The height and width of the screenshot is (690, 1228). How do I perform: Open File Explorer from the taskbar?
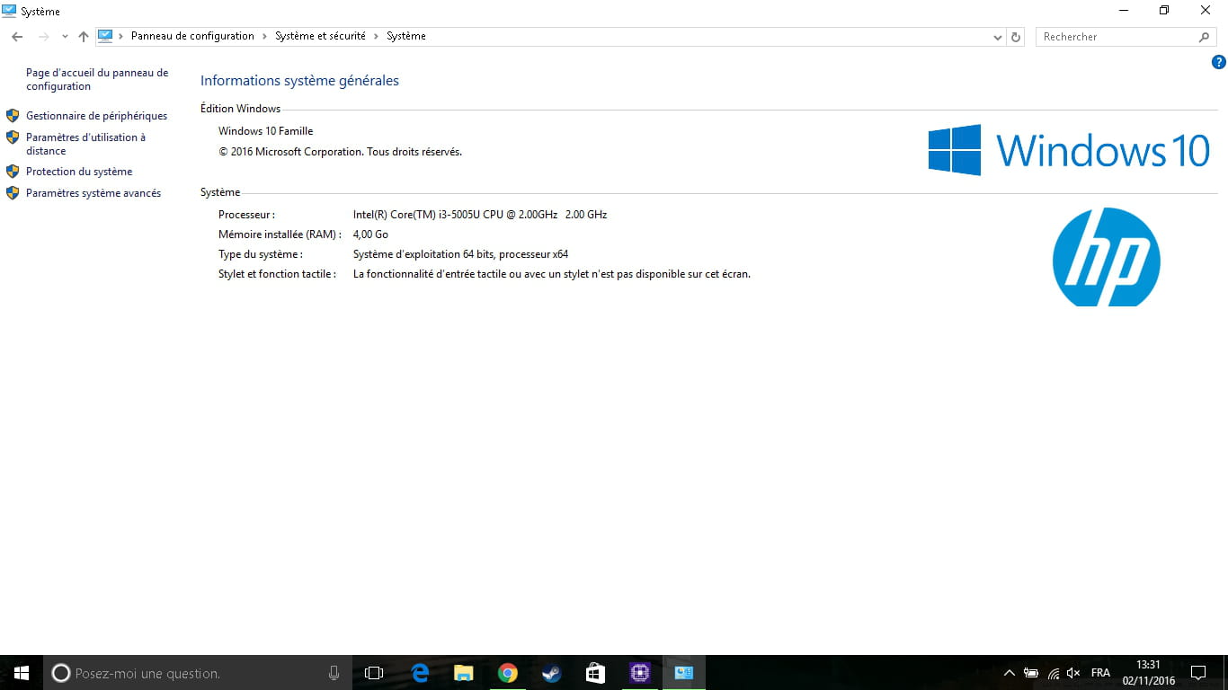tap(464, 673)
